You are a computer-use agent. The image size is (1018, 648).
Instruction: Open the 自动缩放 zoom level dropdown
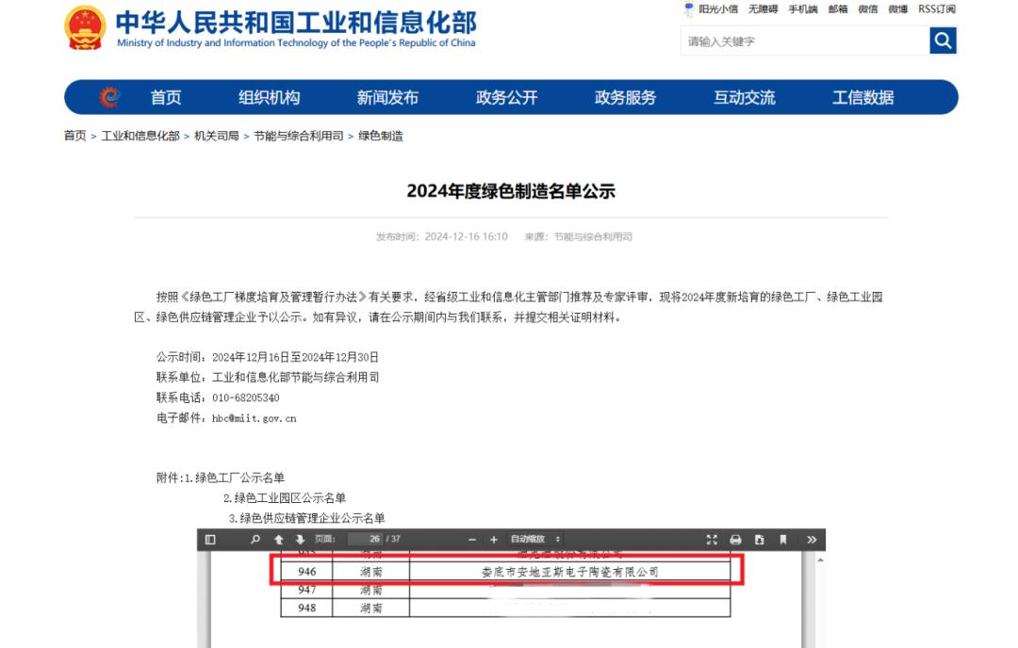point(535,540)
